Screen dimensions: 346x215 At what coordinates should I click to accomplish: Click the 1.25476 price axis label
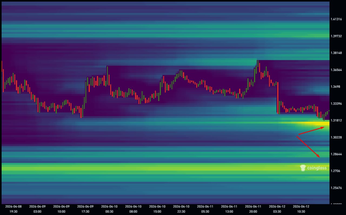[x=336, y=188]
